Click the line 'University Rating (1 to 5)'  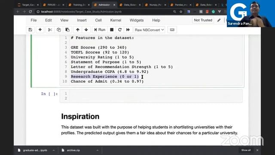pos(102,57)
